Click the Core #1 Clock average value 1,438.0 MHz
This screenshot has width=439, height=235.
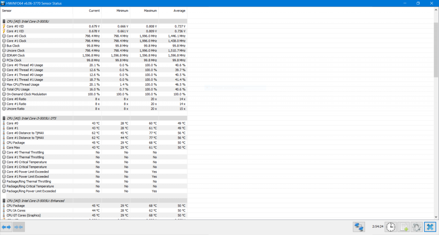[177, 41]
